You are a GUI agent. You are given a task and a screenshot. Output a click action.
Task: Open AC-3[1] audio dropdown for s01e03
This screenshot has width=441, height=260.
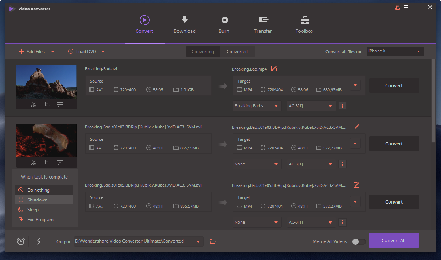(x=311, y=164)
